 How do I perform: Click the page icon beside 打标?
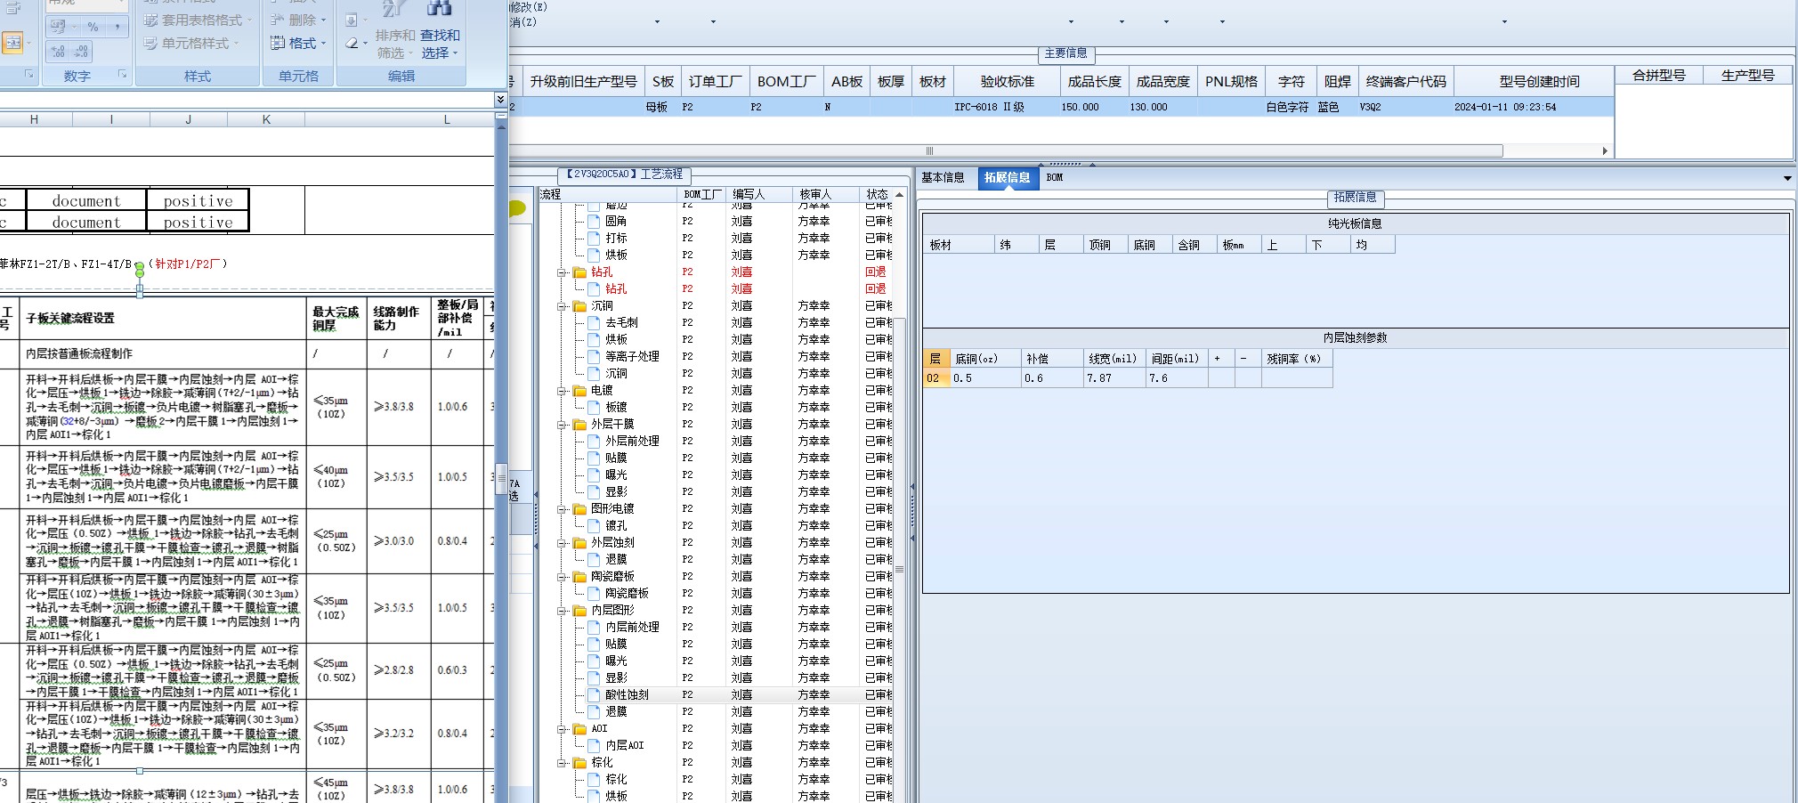[594, 239]
